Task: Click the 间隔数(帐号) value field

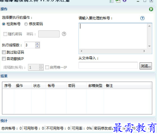Action: (x=34, y=67)
